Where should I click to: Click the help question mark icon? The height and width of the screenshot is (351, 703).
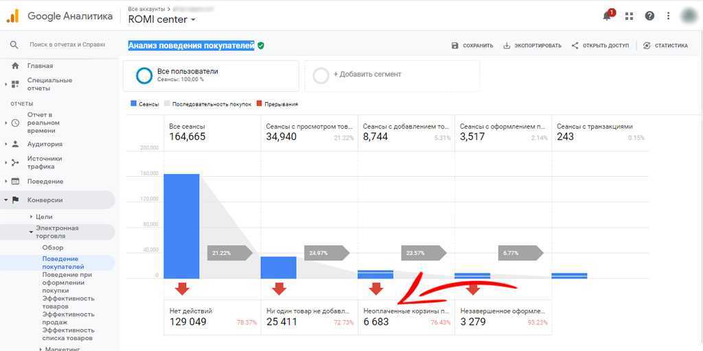(x=649, y=16)
